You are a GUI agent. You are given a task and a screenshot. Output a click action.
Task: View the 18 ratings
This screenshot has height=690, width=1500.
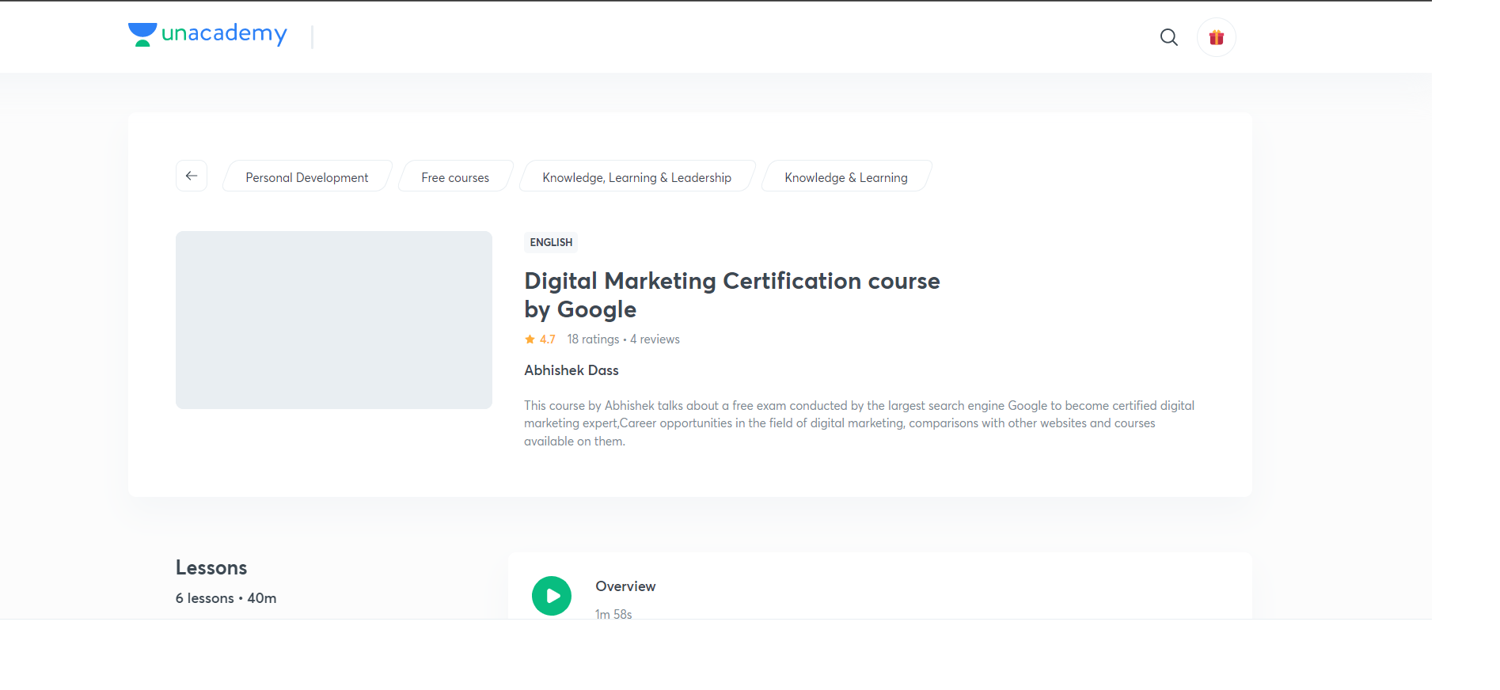[x=593, y=339]
